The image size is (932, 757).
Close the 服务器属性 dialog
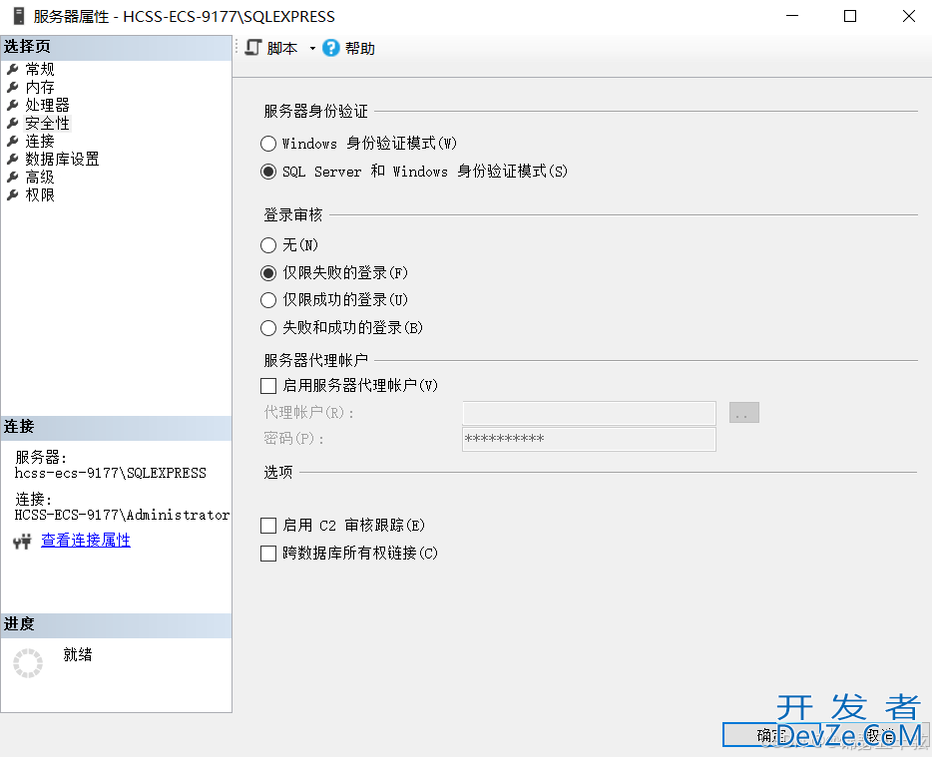tap(908, 16)
